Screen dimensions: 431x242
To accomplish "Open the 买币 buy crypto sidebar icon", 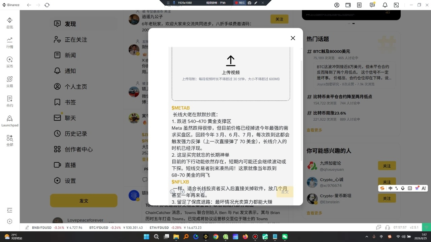I will click(x=10, y=62).
